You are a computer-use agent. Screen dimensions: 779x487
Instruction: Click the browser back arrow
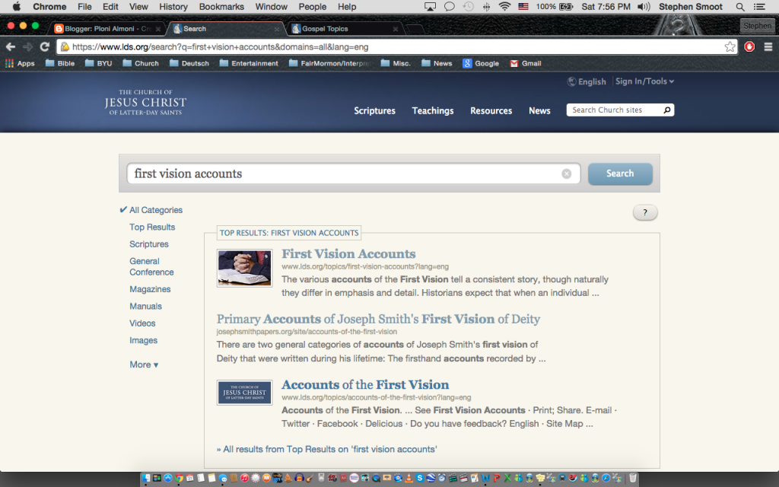11,46
